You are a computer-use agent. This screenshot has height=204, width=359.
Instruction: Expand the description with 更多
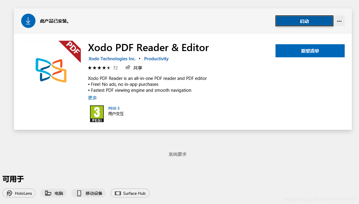(x=92, y=98)
